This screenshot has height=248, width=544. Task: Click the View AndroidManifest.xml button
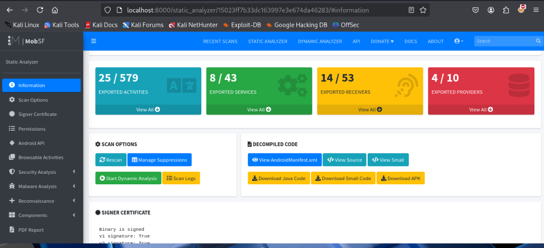(x=285, y=160)
